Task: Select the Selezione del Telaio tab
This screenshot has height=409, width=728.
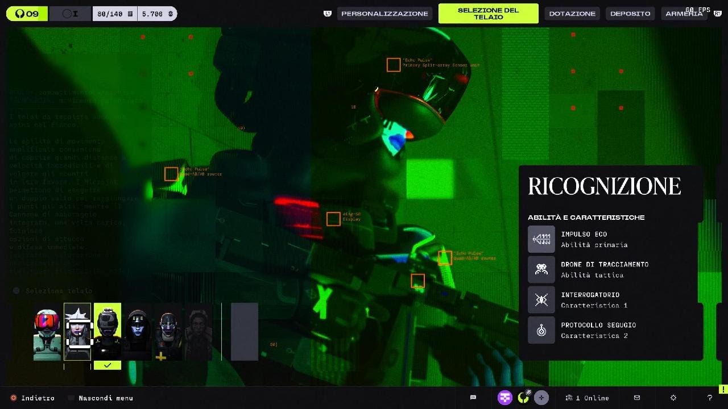Action: pyautogui.click(x=488, y=14)
